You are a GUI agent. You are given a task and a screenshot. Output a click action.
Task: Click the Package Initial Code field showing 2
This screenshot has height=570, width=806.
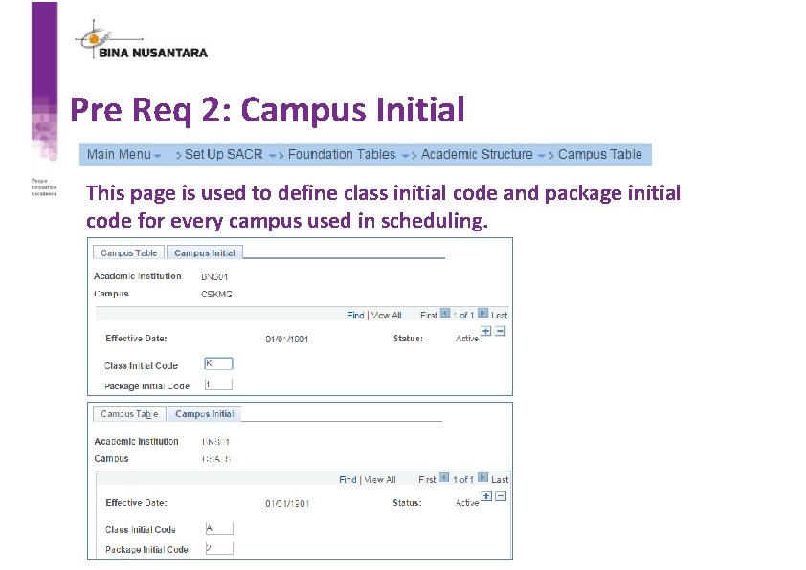[217, 548]
